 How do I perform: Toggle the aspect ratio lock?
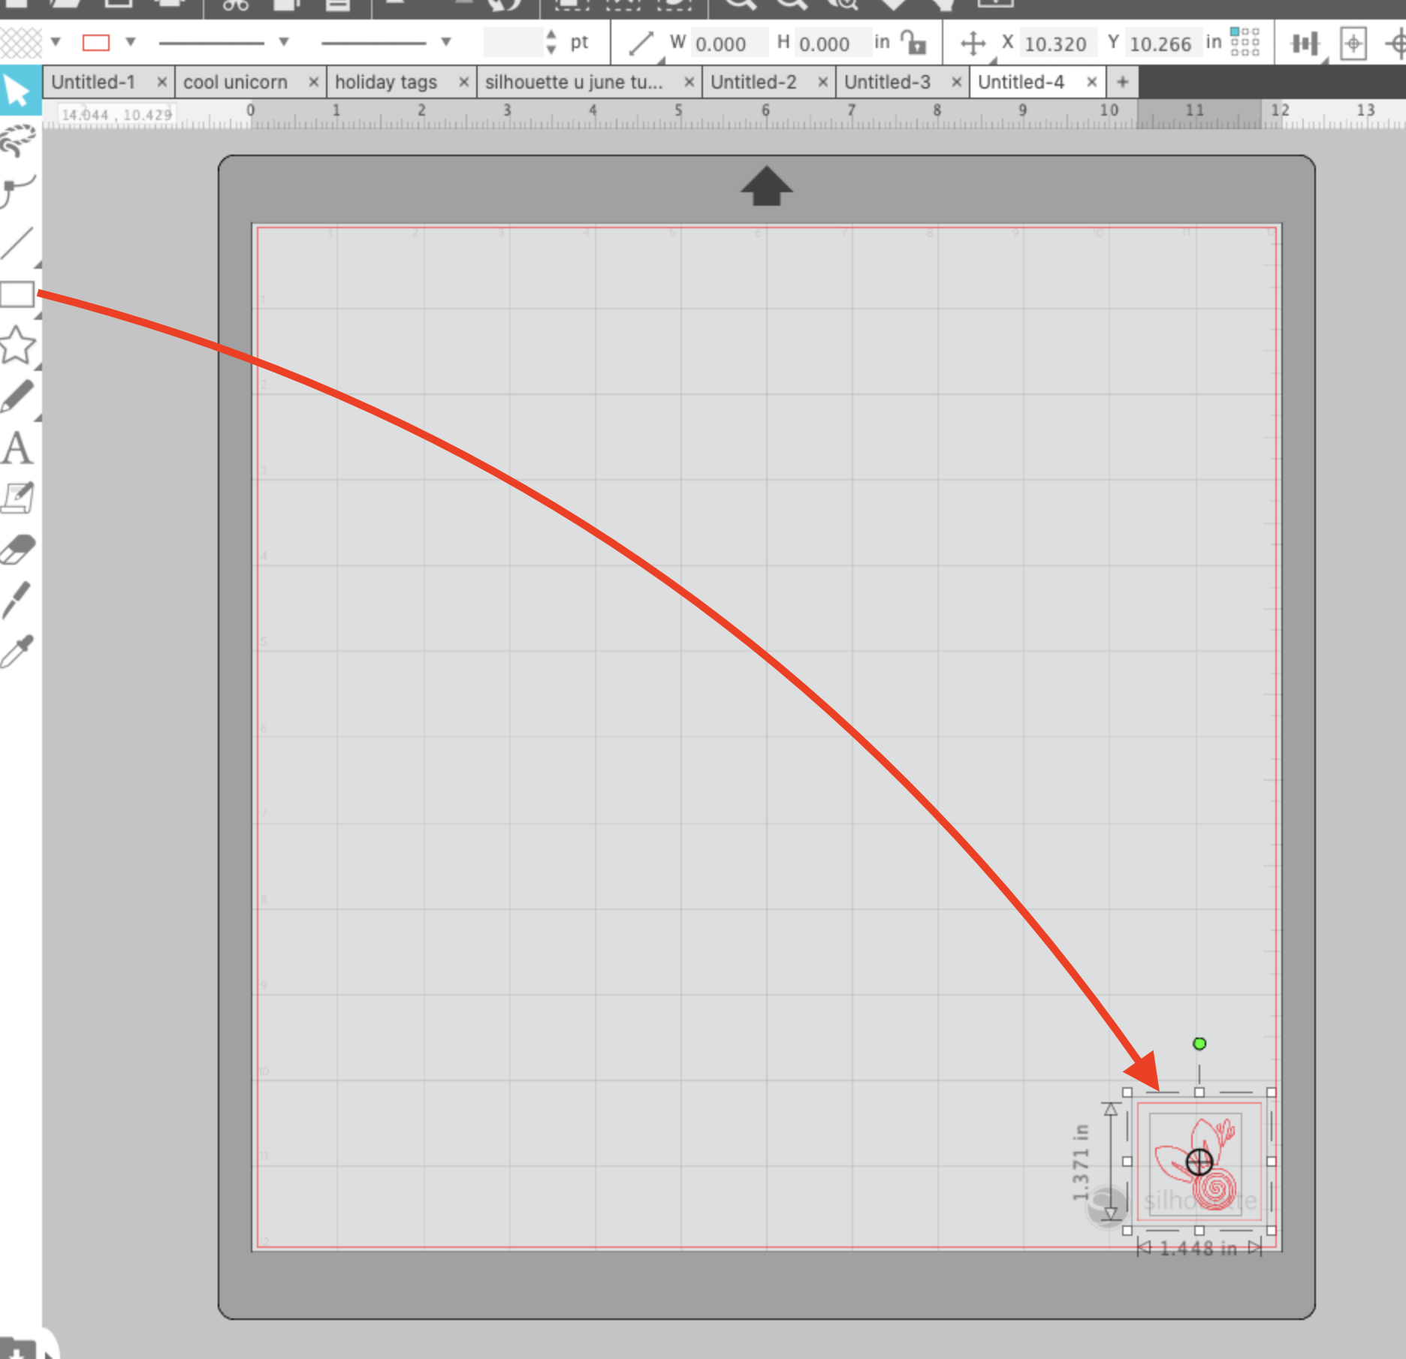[914, 42]
